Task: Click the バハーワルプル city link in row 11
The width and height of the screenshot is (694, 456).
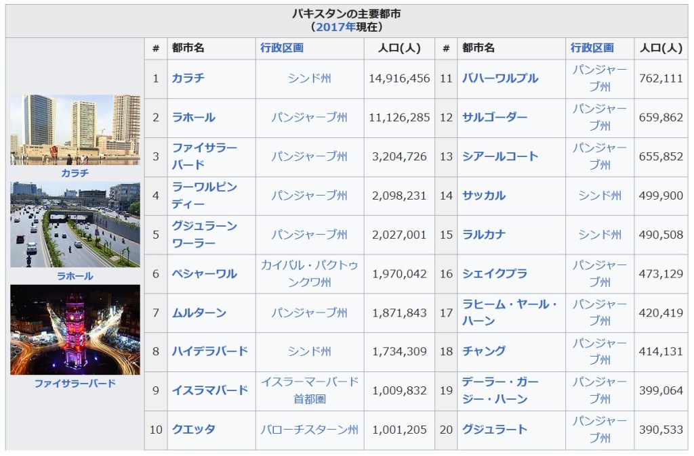Action: tap(499, 78)
